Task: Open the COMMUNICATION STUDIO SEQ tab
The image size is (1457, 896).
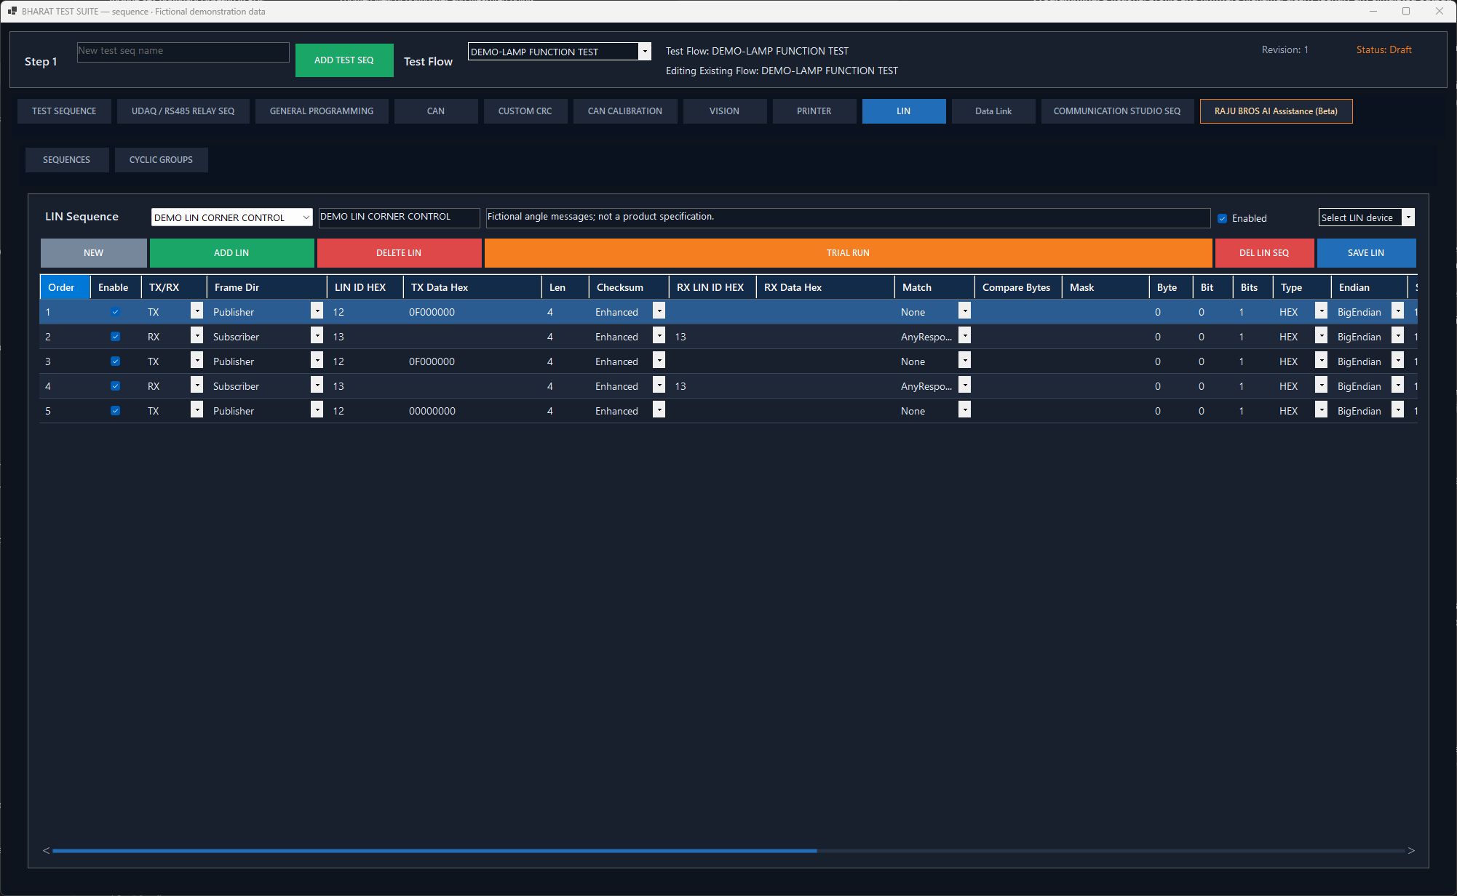Action: [1117, 111]
